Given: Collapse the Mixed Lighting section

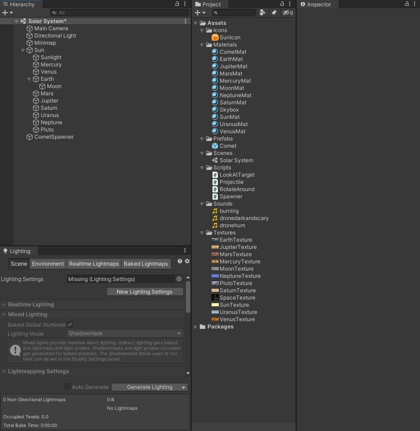Looking at the screenshot, I should click(4, 314).
